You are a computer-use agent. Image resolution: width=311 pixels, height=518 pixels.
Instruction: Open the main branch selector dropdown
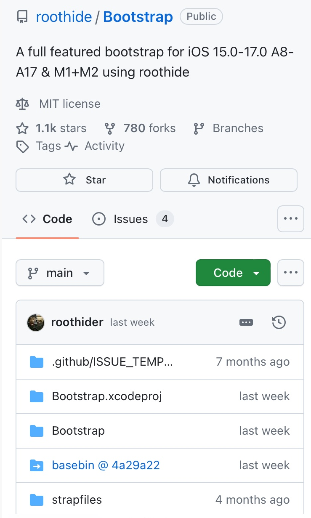coord(60,273)
